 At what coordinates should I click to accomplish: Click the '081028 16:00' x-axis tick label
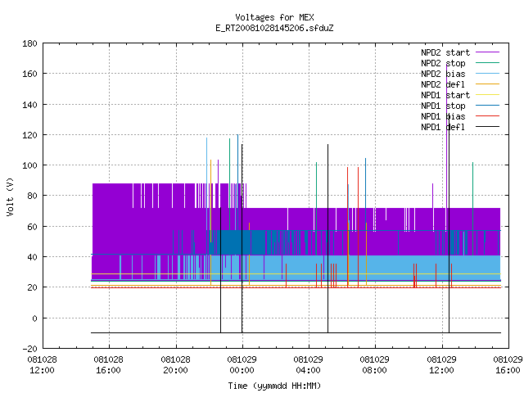click(x=109, y=365)
